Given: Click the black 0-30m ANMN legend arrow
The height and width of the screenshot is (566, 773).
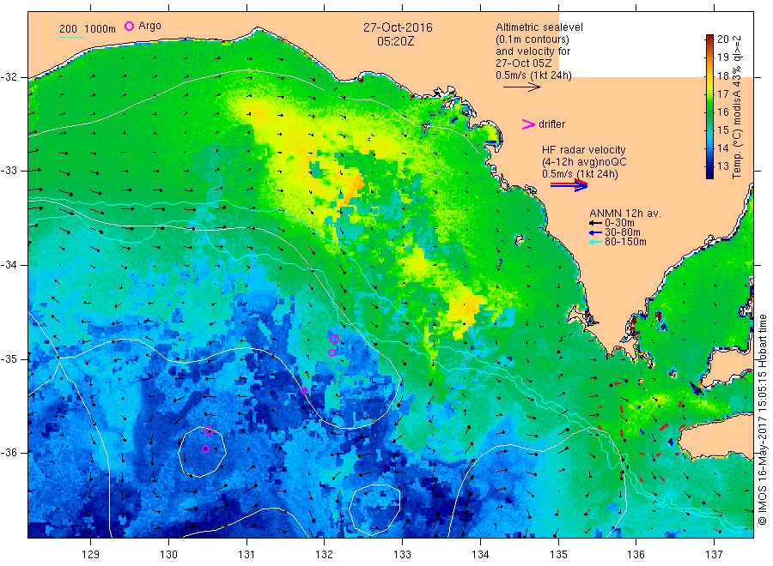Looking at the screenshot, I should (595, 224).
